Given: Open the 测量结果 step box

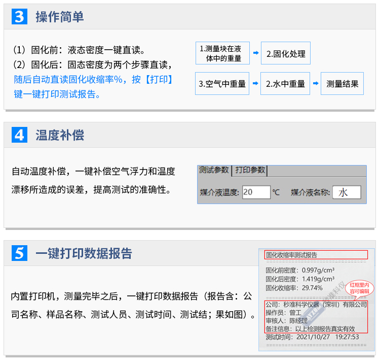Looking at the screenshot, I should tap(343, 84).
